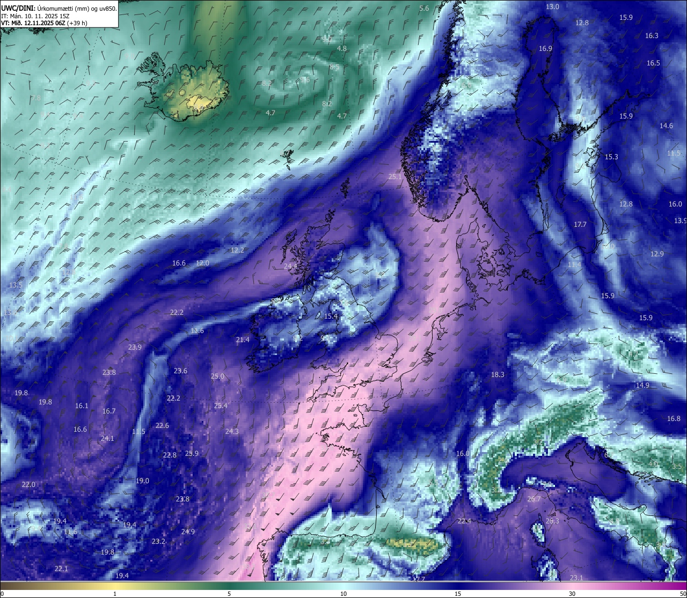Click the '50' end label on the color scale

pyautogui.click(x=683, y=594)
